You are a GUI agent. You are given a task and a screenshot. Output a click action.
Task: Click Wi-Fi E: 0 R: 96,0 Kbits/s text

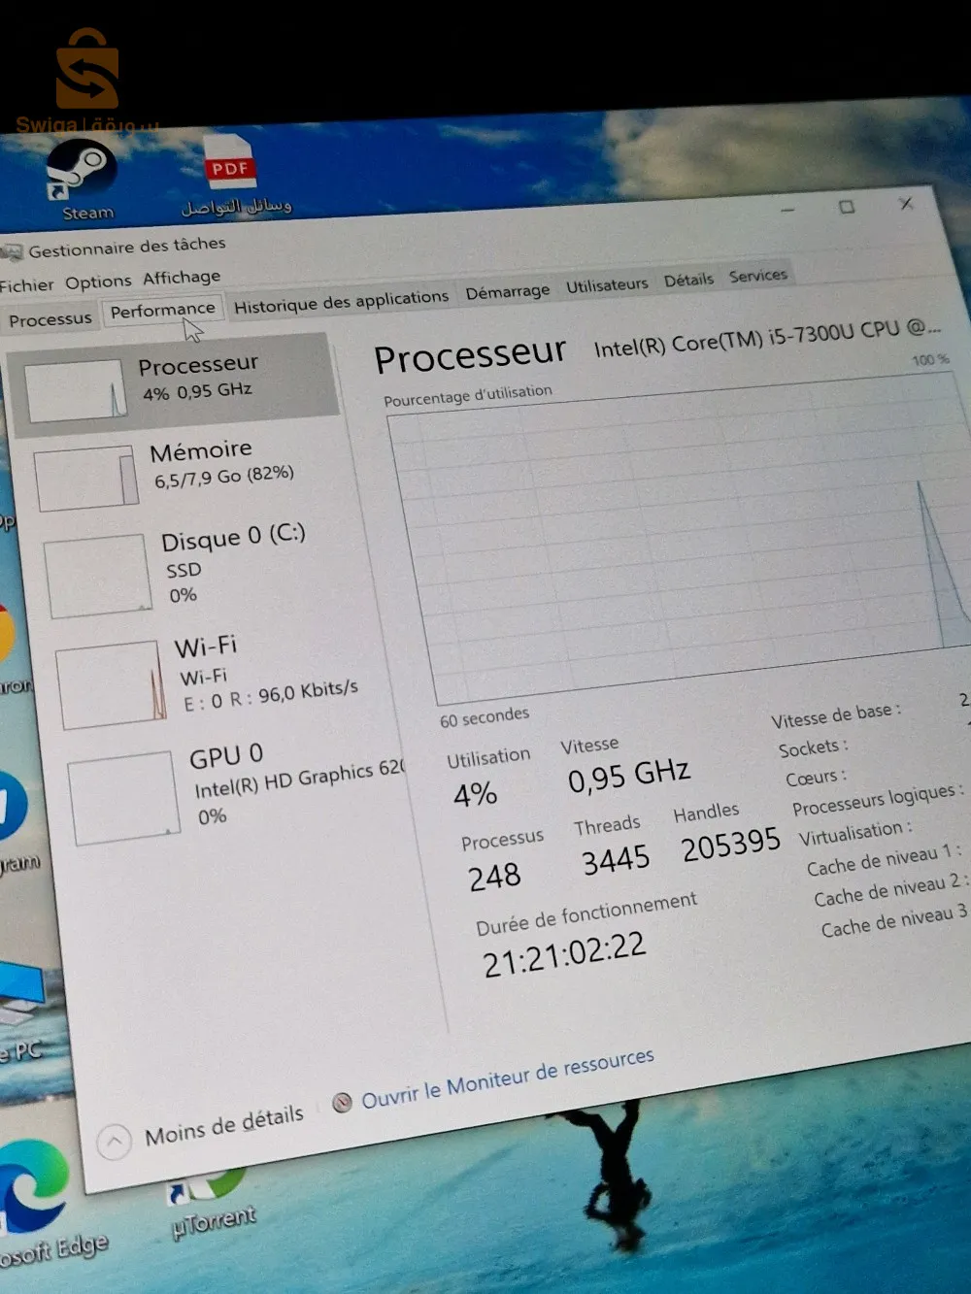(271, 695)
